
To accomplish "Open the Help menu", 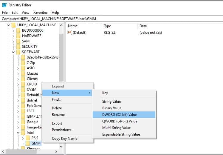I will point(55,13).
